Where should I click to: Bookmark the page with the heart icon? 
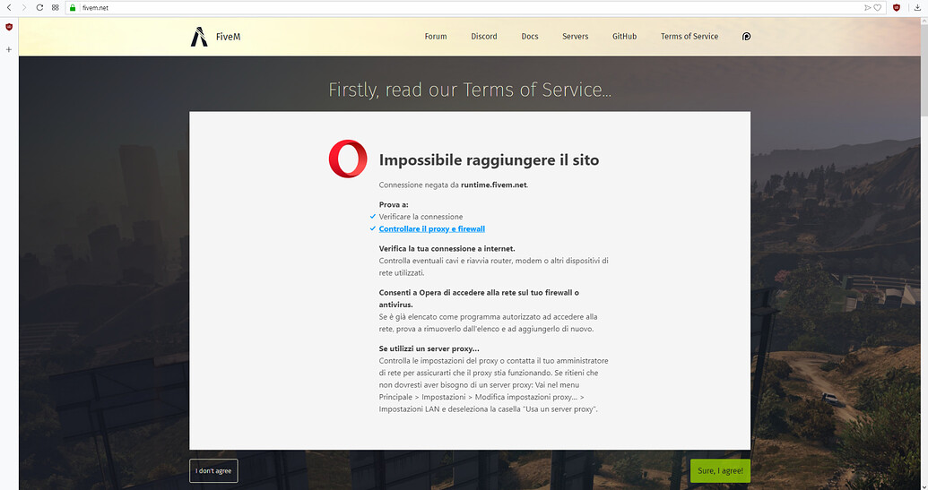coord(878,8)
